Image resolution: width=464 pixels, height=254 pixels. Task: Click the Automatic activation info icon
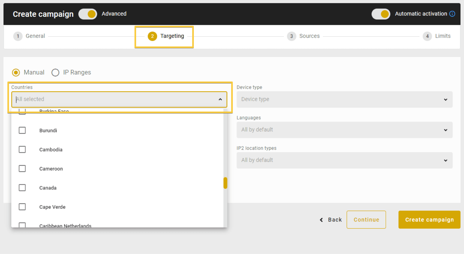tap(452, 14)
